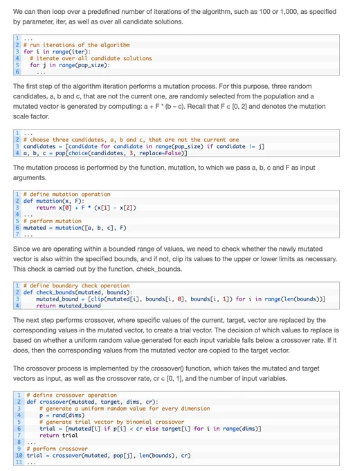The image size is (346, 471).
Task: Click the paragraph starting 'Since we are operating'
Action: coord(175,259)
